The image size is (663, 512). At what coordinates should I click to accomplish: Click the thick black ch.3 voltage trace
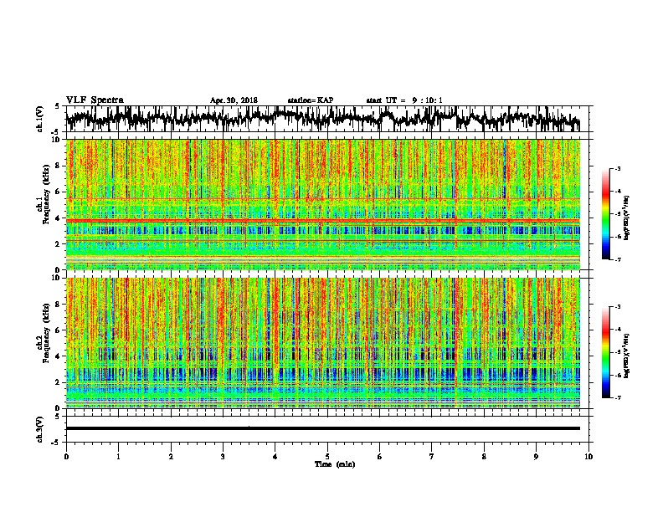322,428
